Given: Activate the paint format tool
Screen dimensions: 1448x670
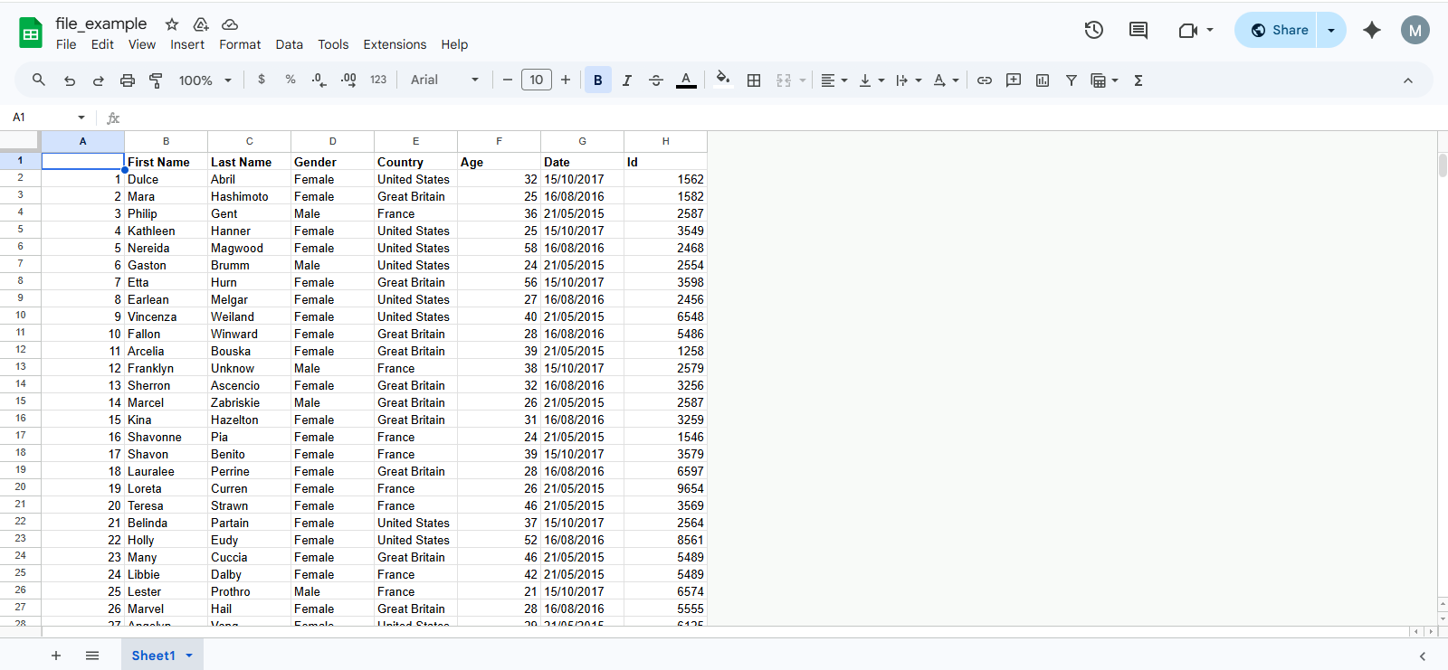Looking at the screenshot, I should 156,80.
